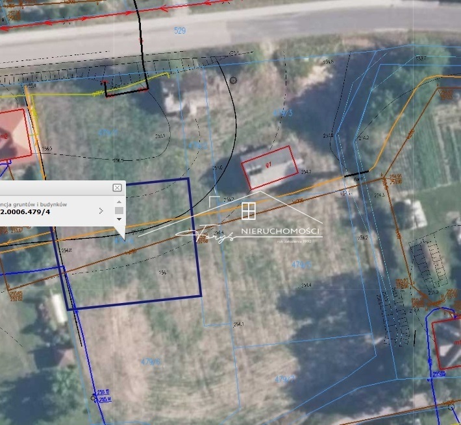Click the elevation point labeled 254.1
This screenshot has width=461, height=425.
point(238,324)
